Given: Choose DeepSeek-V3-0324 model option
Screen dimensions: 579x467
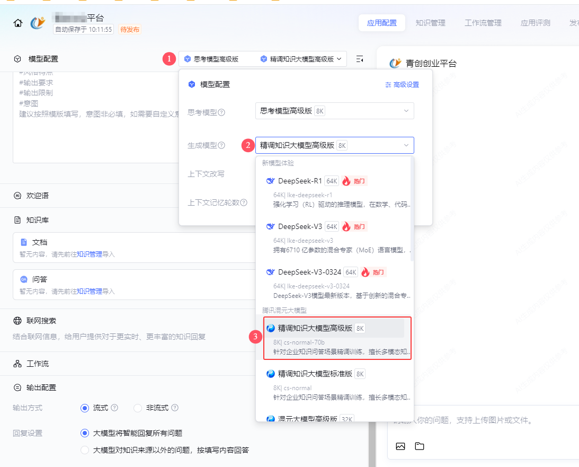Looking at the screenshot, I should pos(334,284).
